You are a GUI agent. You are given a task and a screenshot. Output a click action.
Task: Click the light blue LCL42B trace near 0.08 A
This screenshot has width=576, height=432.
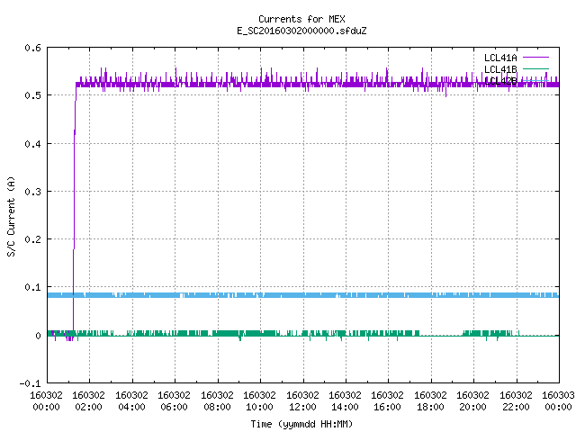(x=303, y=295)
